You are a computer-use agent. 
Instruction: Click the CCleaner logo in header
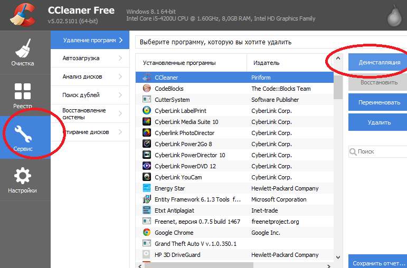click(23, 15)
